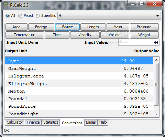Image resolution: width=165 pixels, height=137 pixels.
Task: Click the scroll up arrow of output list
Action: (x=156, y=60)
